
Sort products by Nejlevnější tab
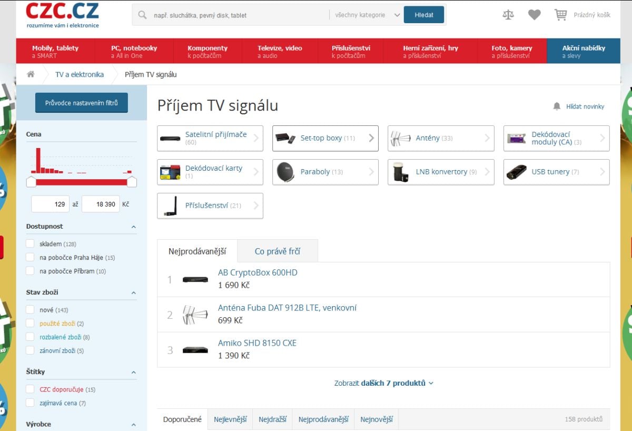230,420
